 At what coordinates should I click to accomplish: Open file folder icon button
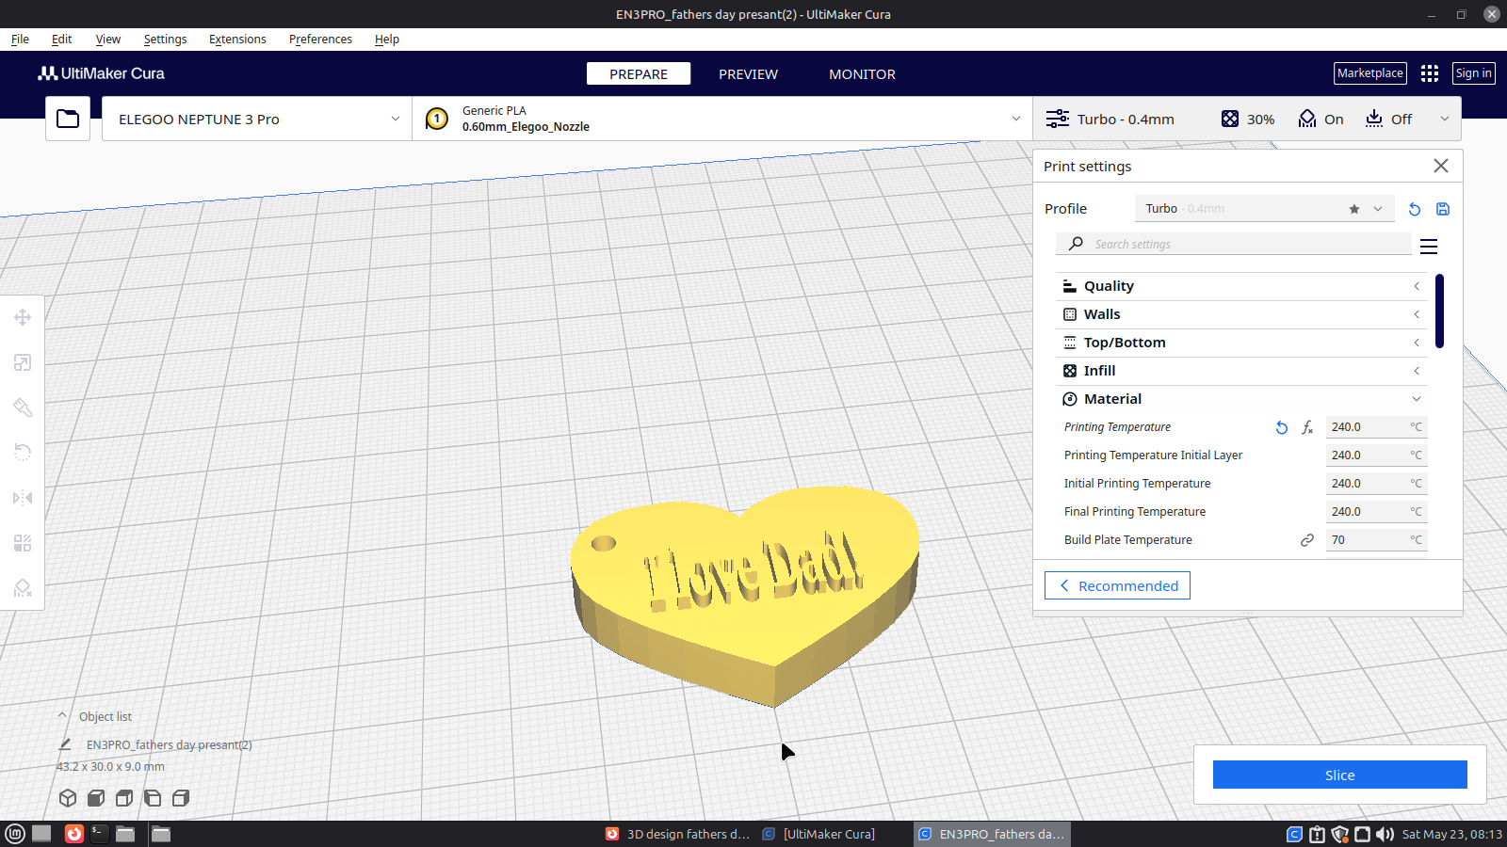(68, 119)
